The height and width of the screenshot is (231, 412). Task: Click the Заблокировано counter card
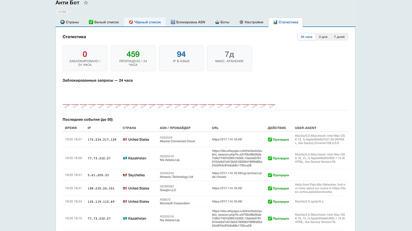[x=85, y=58]
